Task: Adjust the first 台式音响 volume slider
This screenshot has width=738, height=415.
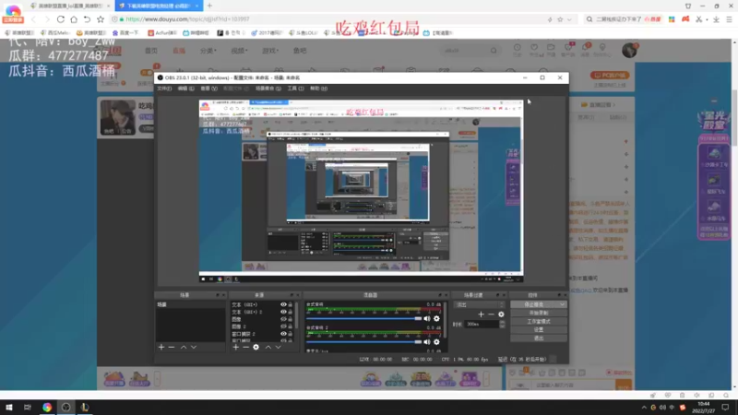Action: [363, 318]
